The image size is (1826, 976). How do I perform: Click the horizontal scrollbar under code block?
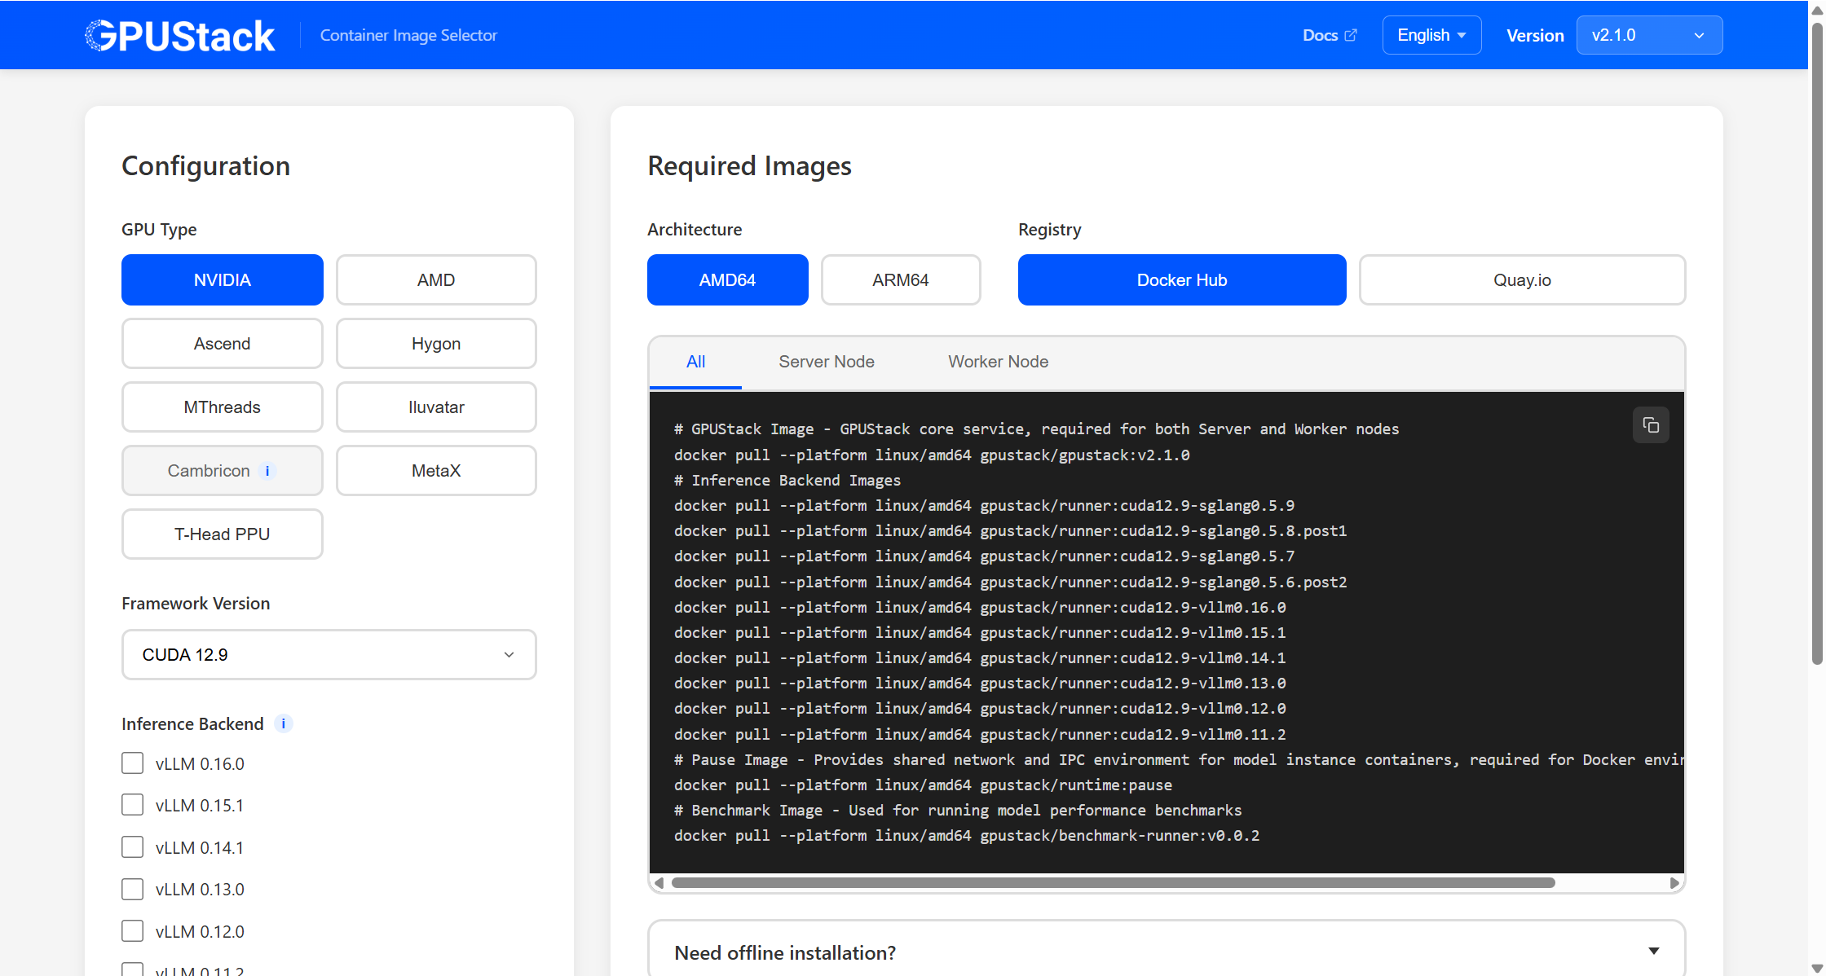point(1113,883)
